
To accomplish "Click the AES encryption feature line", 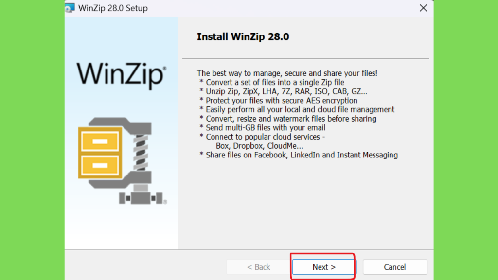I will click(278, 100).
